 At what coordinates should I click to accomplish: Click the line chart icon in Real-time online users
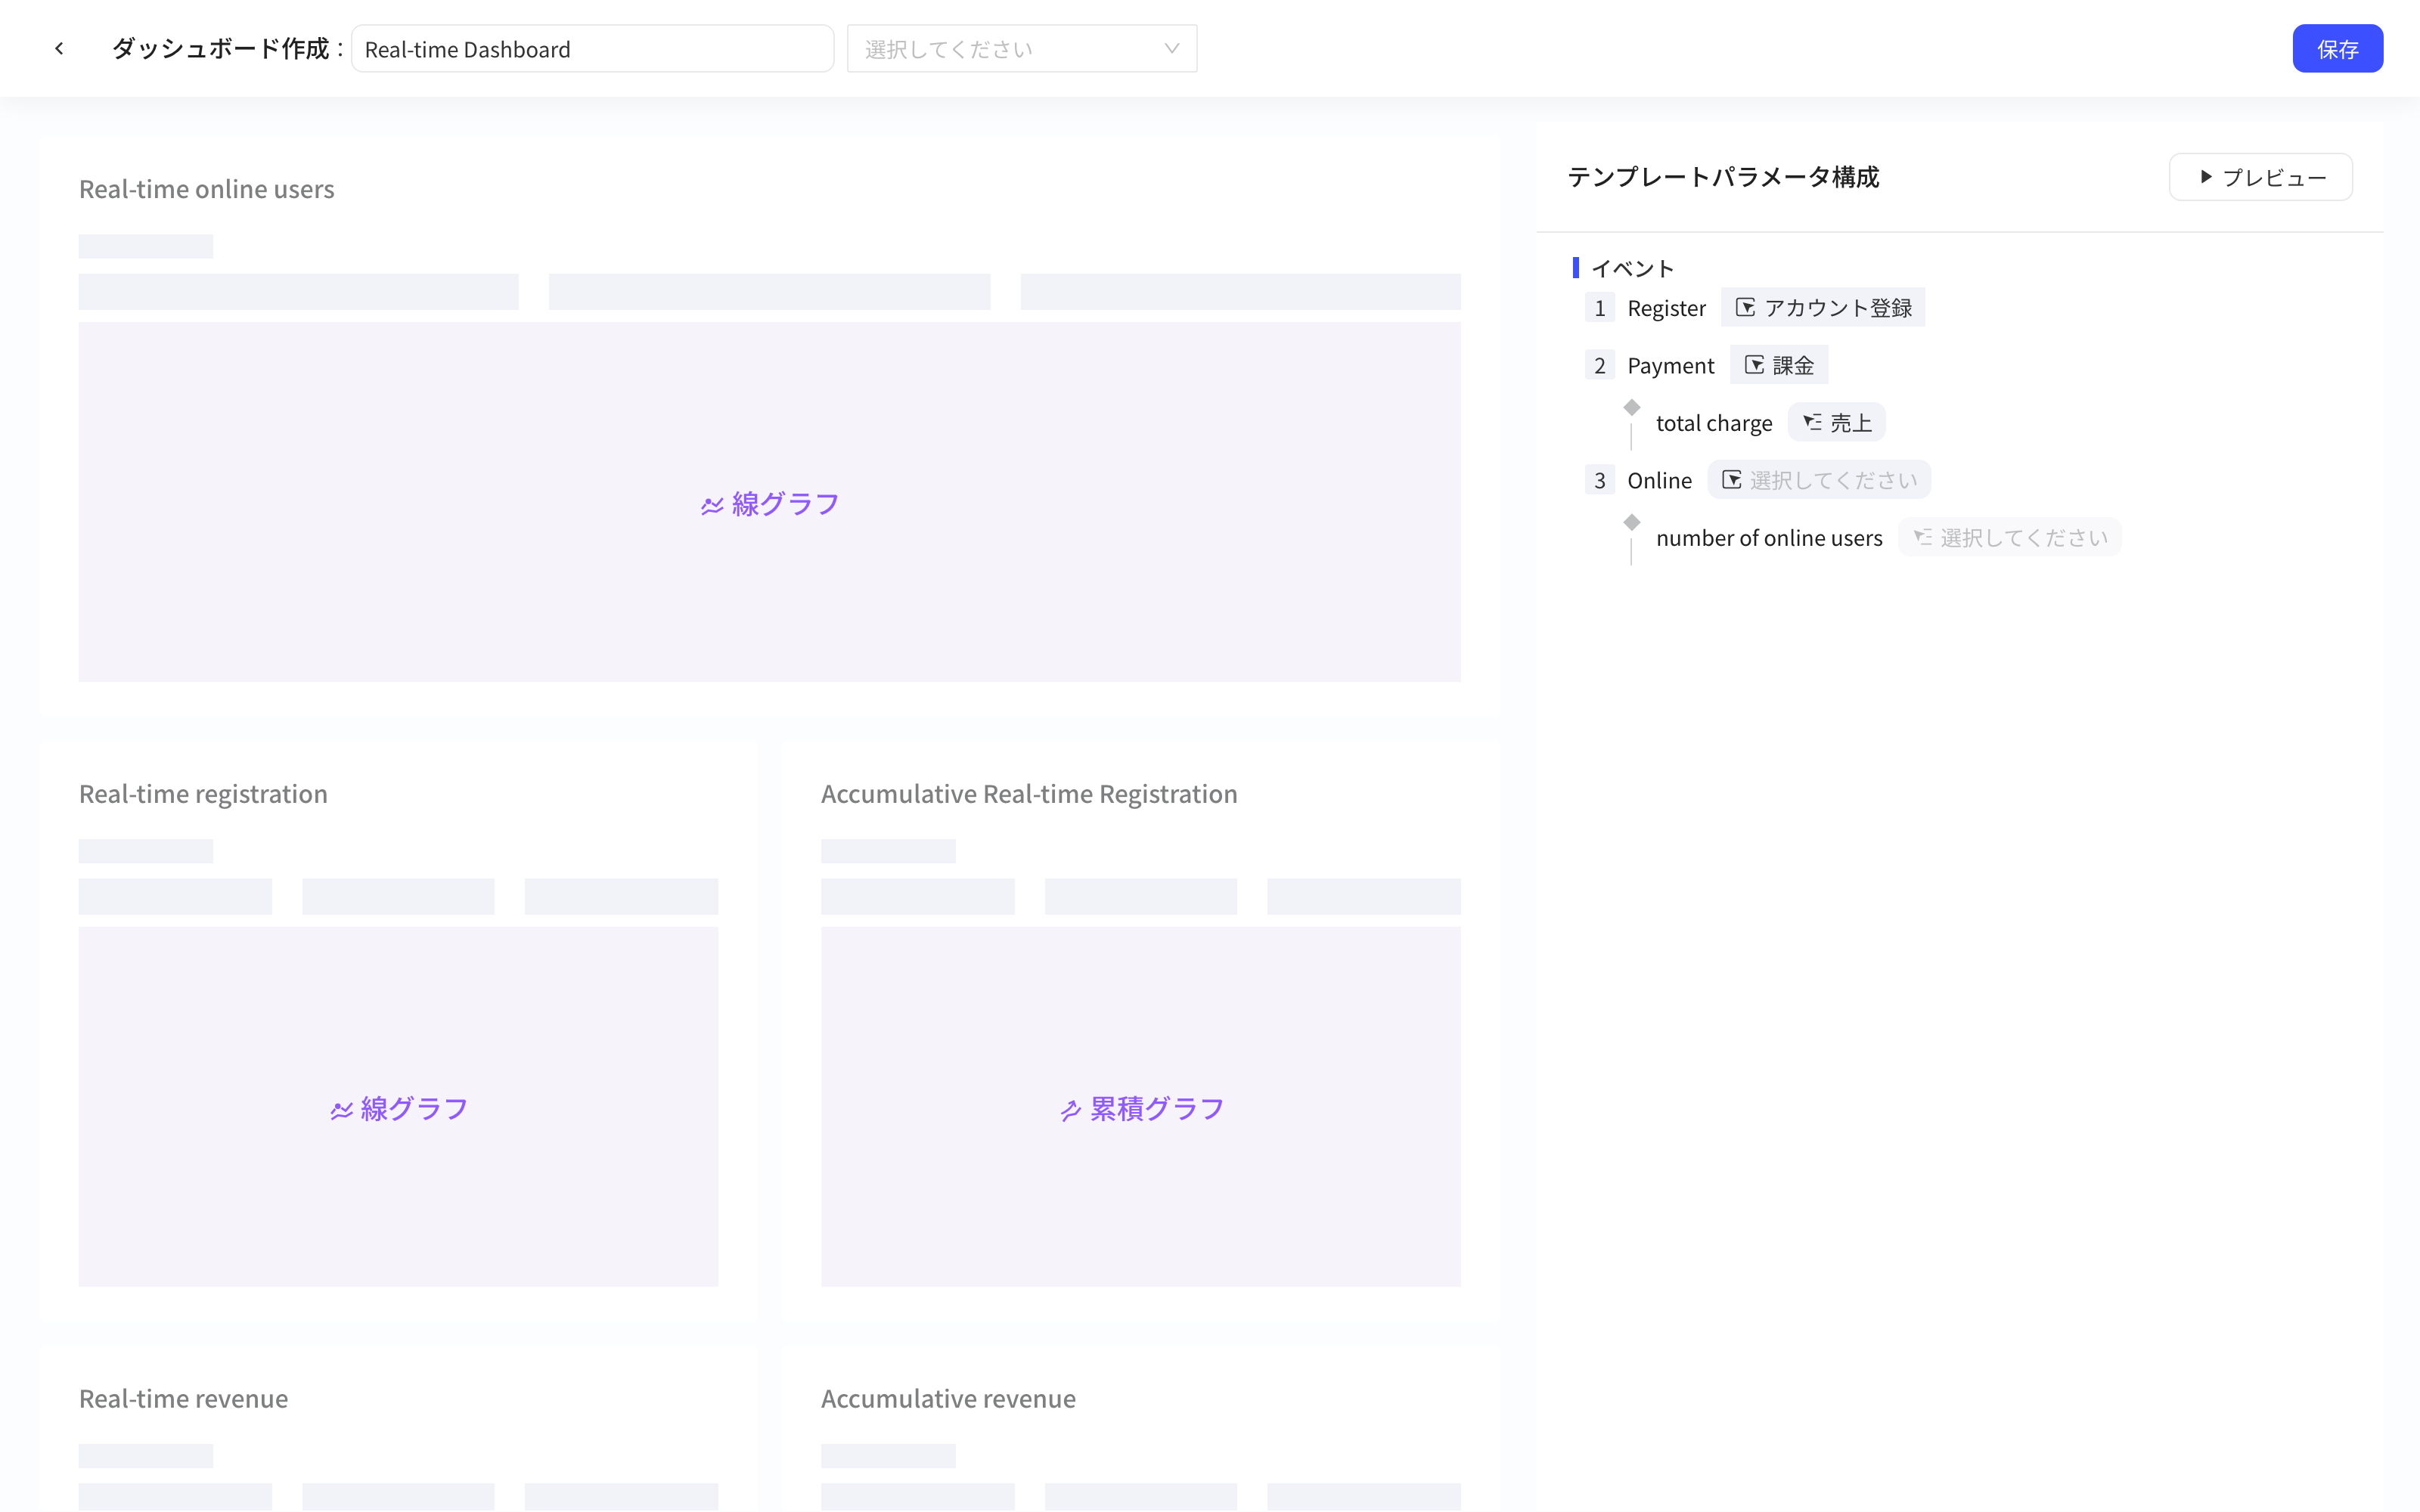(x=712, y=506)
